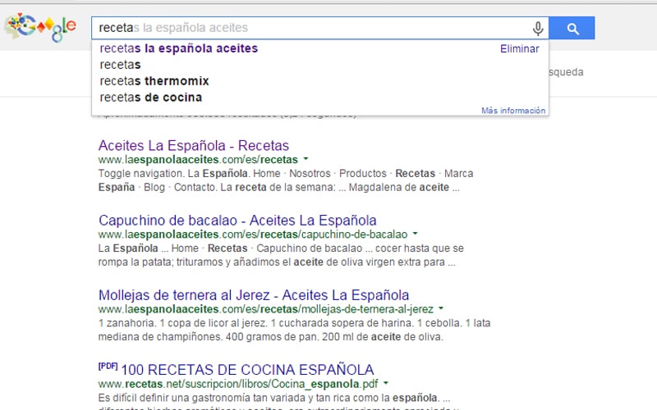Click Eliminar to remove the suggestion

(x=520, y=49)
